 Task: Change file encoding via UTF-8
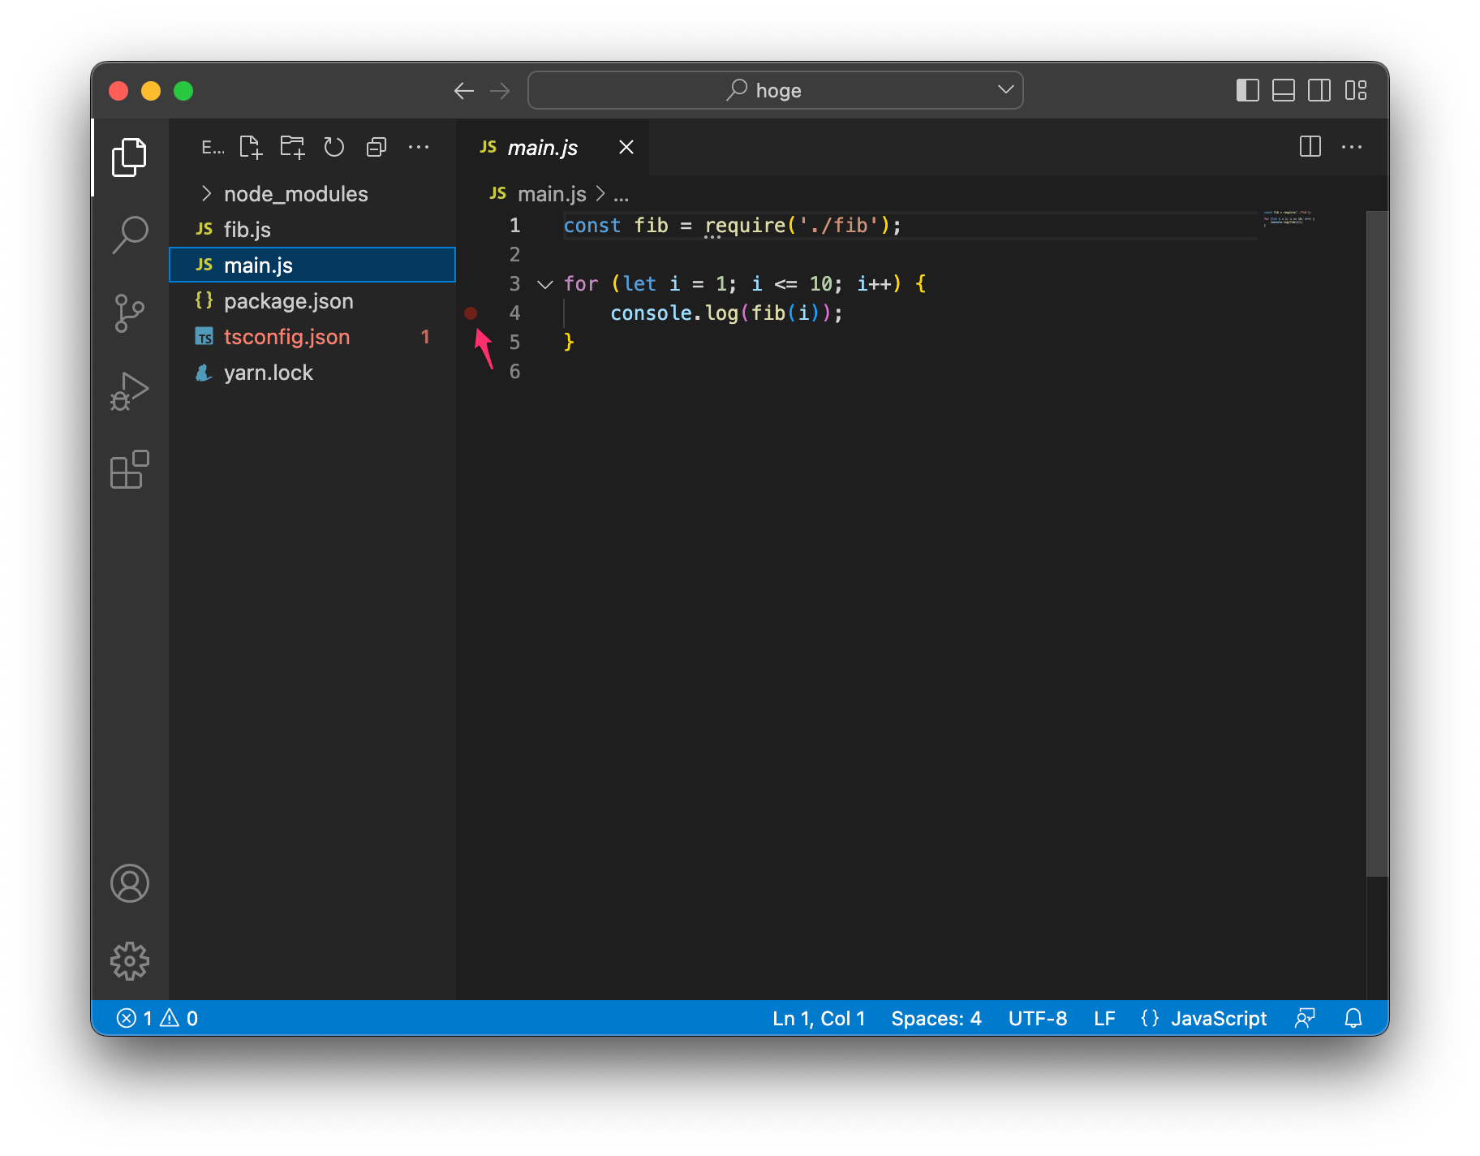(x=1038, y=1018)
